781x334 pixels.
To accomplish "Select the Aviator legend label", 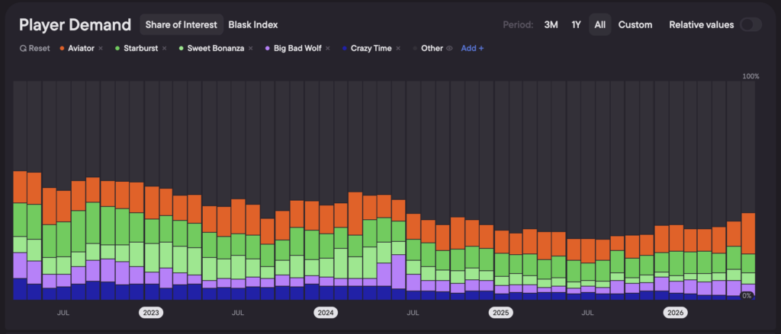I will point(81,48).
